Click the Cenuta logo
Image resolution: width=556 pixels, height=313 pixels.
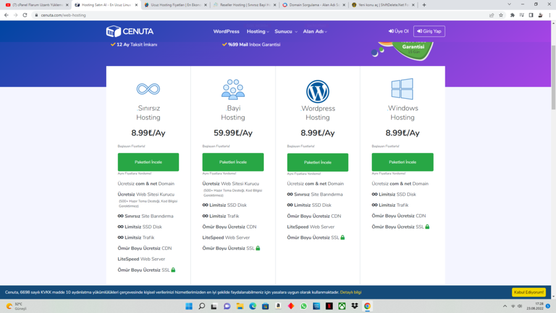(x=130, y=31)
